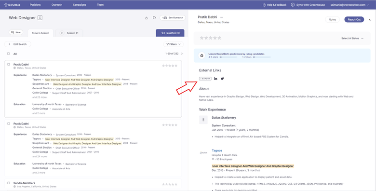This screenshot has width=376, height=191.
Task: Open the Campaigns menu item
Action: coord(80,5)
